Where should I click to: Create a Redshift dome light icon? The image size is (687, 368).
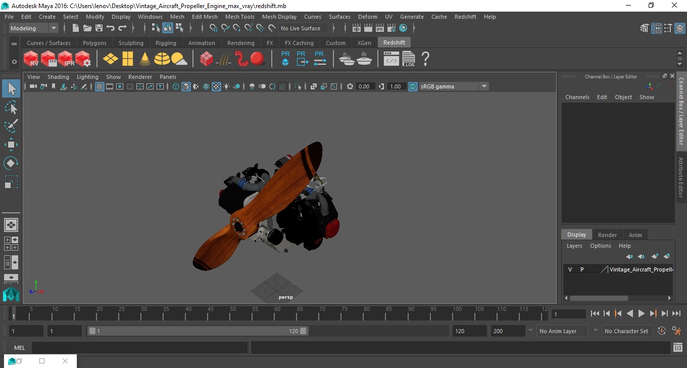162,59
